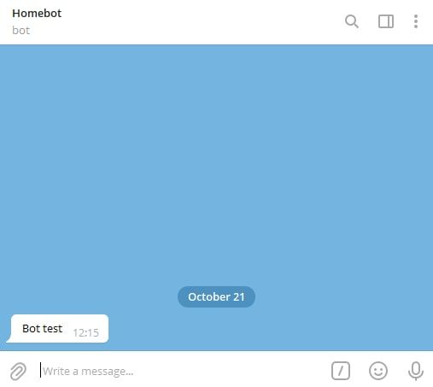Focus the Write a message field

point(182,371)
